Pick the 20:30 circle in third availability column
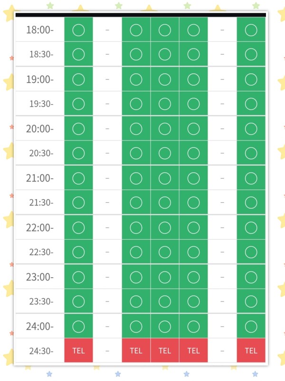Image resolution: width=285 pixels, height=381 pixels. point(136,153)
